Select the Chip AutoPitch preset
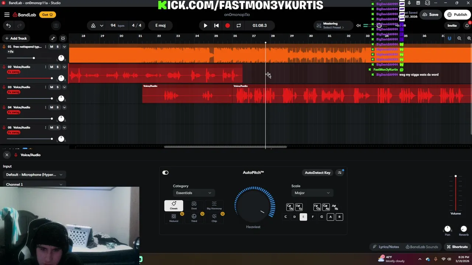This screenshot has height=265, width=472. [x=214, y=218]
